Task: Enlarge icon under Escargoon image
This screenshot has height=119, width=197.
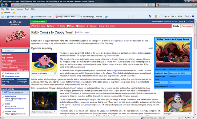Action: tap(190, 113)
